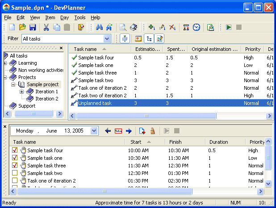
Task: Click the Paste toolbar icon
Action: click(x=67, y=27)
